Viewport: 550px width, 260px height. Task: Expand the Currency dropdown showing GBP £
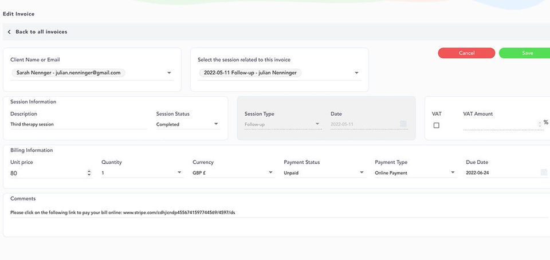click(x=270, y=172)
